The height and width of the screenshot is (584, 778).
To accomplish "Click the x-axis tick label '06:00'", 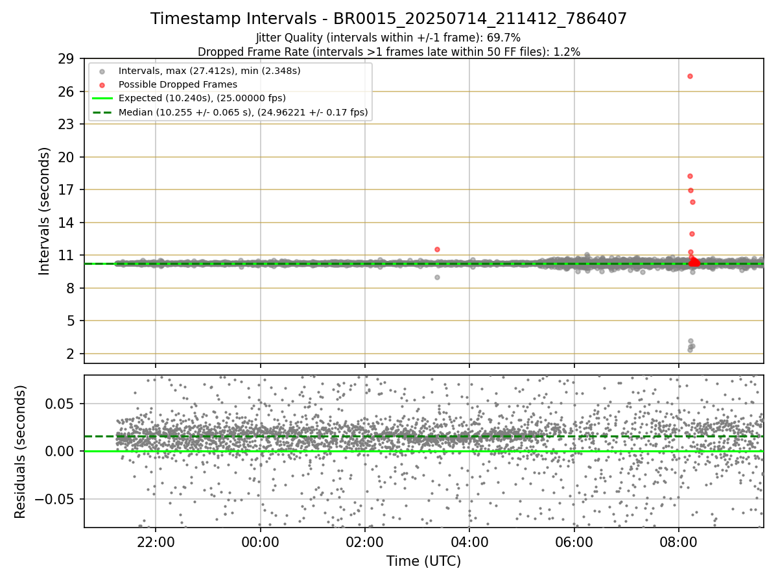I will [574, 542].
